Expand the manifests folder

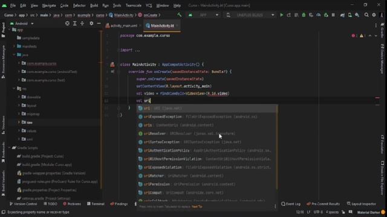[14, 46]
